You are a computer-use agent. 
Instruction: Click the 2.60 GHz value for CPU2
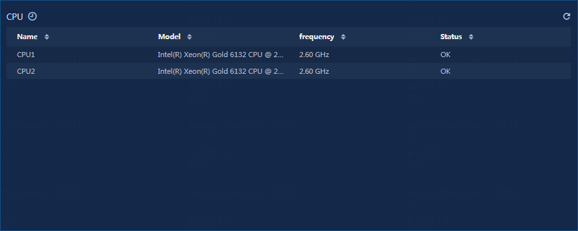(x=314, y=71)
